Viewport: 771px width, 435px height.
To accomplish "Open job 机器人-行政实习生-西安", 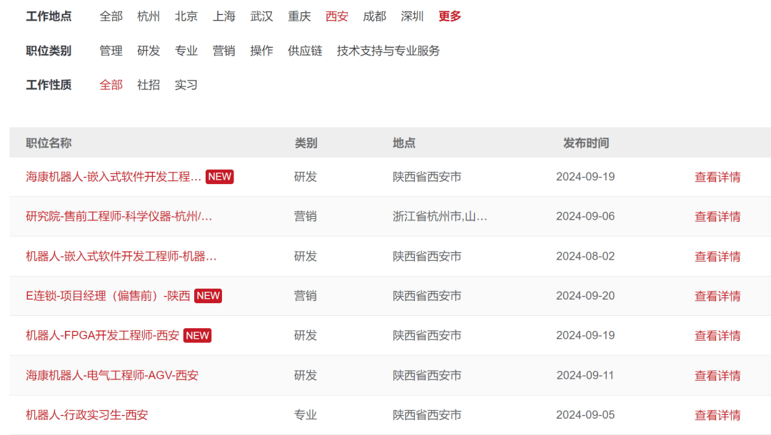I will click(x=87, y=415).
